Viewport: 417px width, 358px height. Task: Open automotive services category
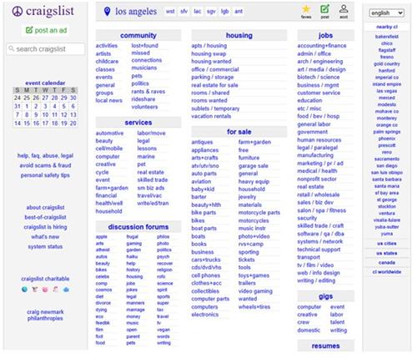(x=109, y=134)
